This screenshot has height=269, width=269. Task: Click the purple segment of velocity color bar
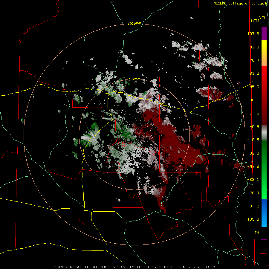click(x=264, y=33)
